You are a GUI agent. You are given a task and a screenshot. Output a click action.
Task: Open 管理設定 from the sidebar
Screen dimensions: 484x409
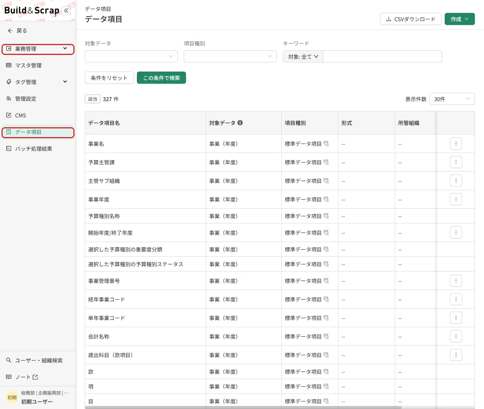click(38, 98)
